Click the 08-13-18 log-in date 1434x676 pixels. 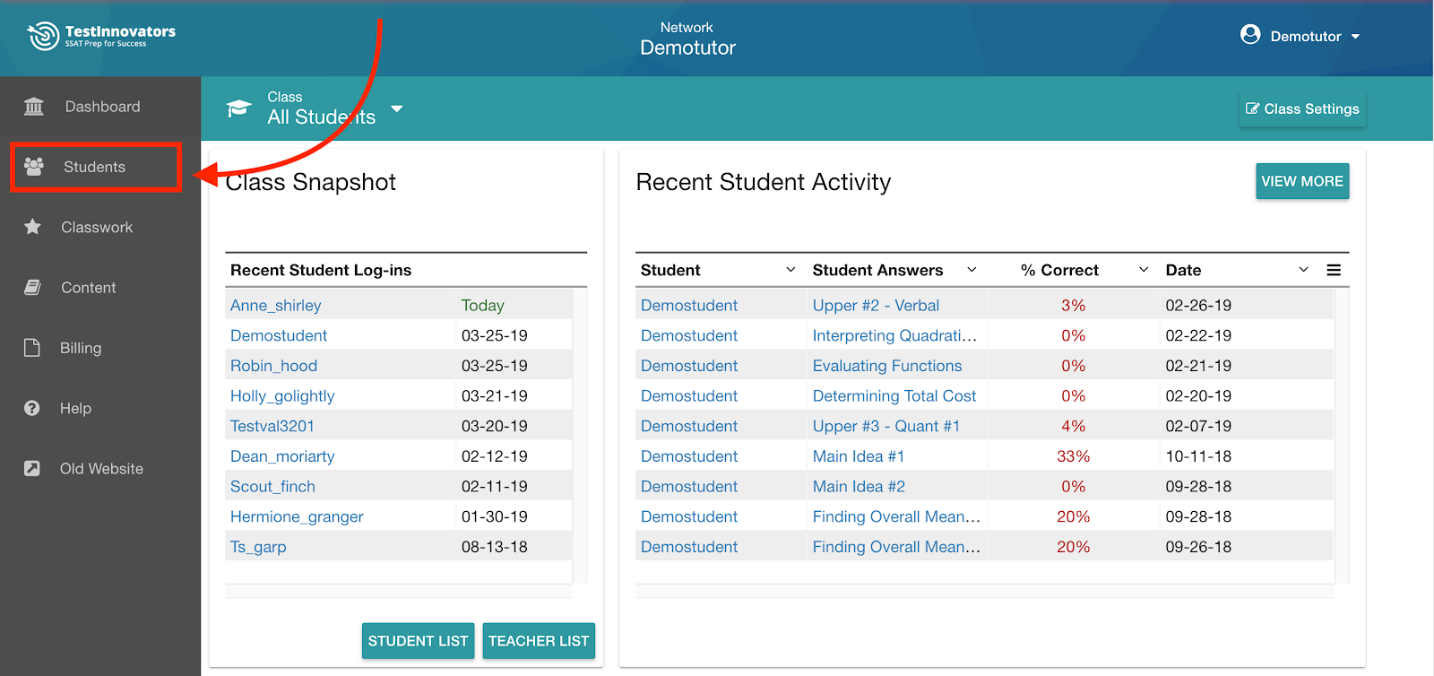tap(495, 547)
